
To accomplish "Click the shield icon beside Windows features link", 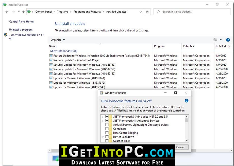I will pyautogui.click(x=6, y=35).
